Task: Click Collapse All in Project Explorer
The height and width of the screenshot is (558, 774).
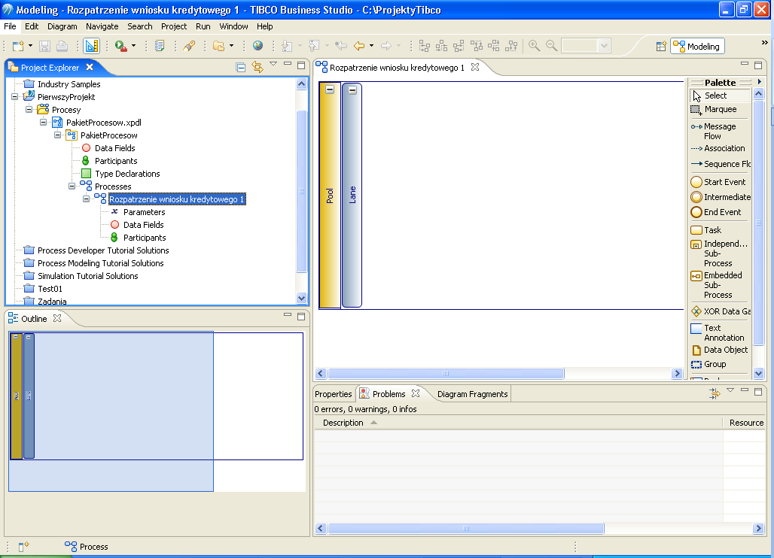Action: [x=241, y=68]
